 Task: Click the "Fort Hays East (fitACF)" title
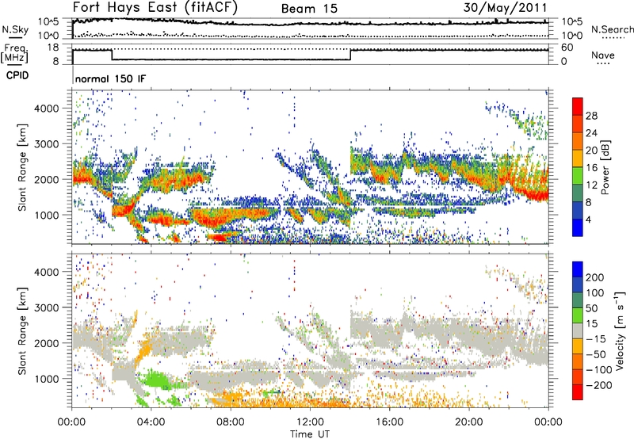coord(155,8)
